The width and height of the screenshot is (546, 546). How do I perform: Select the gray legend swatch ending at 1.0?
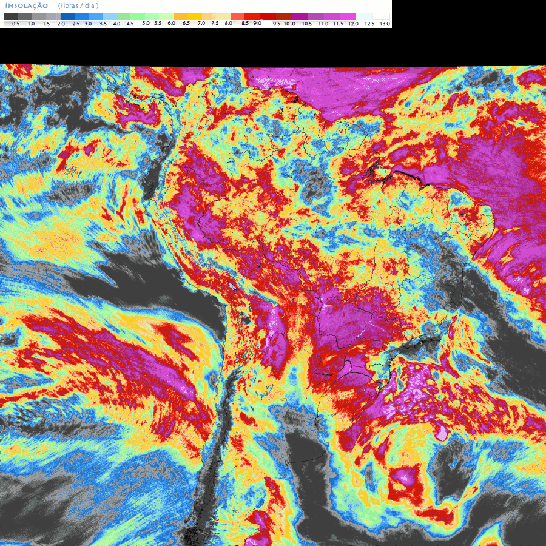pos(25,16)
